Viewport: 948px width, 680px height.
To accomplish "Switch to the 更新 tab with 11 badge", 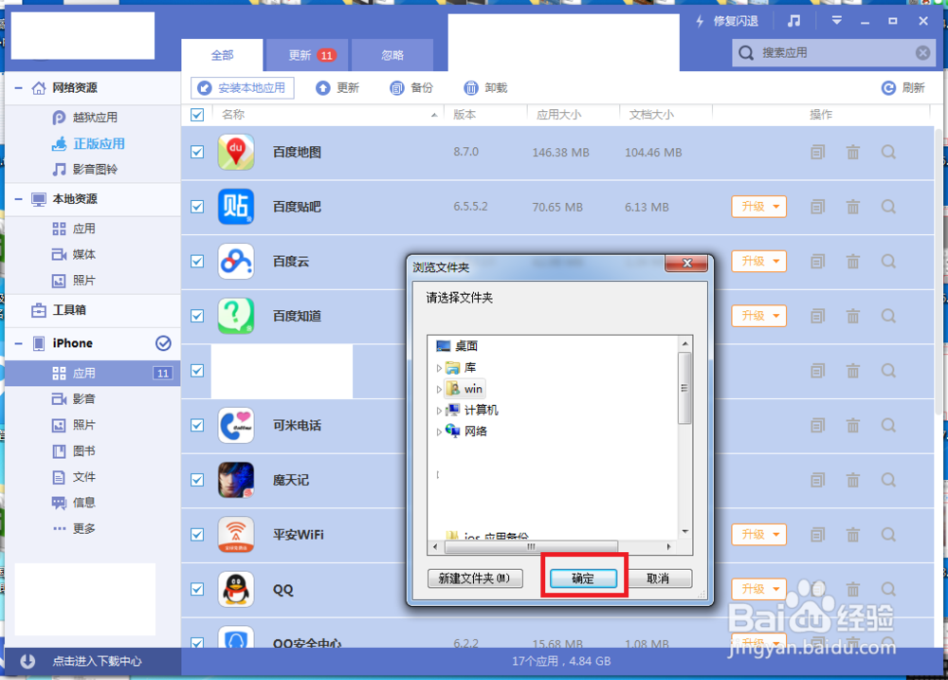I will 308,55.
